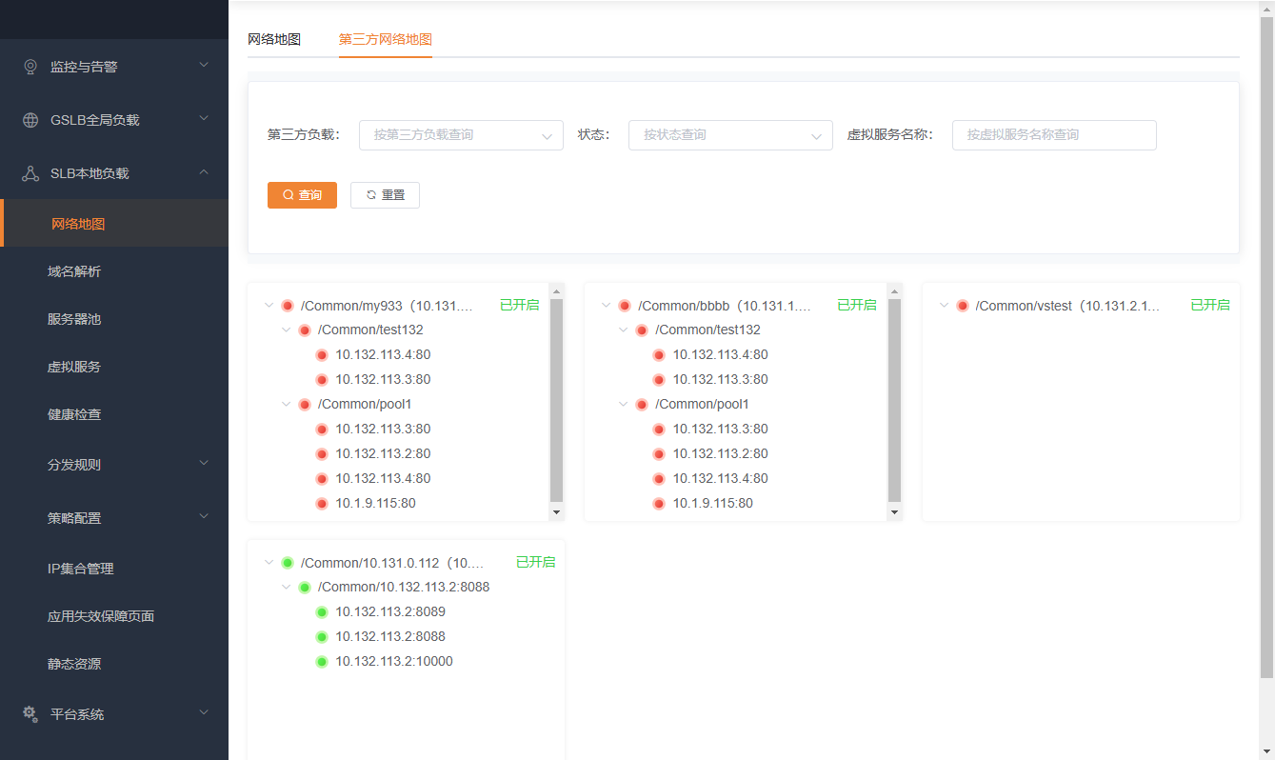
Task: Collapse the /Common/my933 tree node
Action: coord(269,306)
